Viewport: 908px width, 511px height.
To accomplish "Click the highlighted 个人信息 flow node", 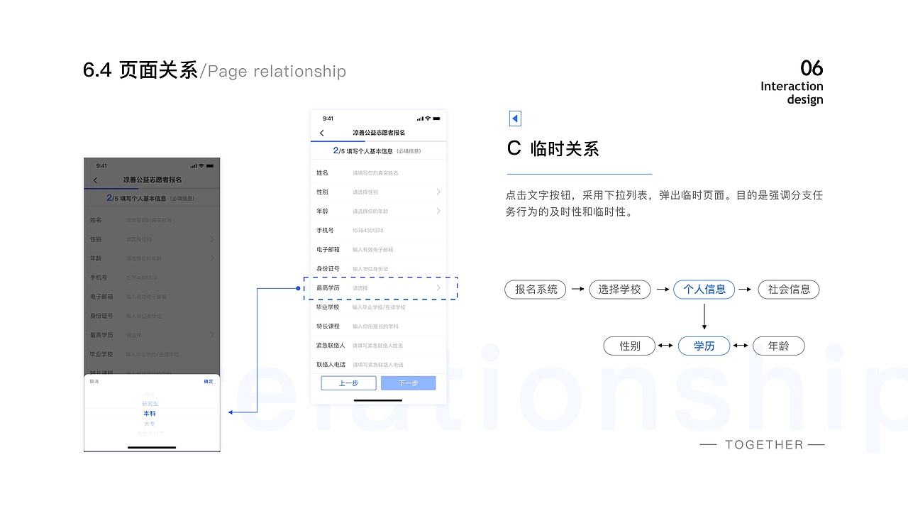I will coord(704,289).
